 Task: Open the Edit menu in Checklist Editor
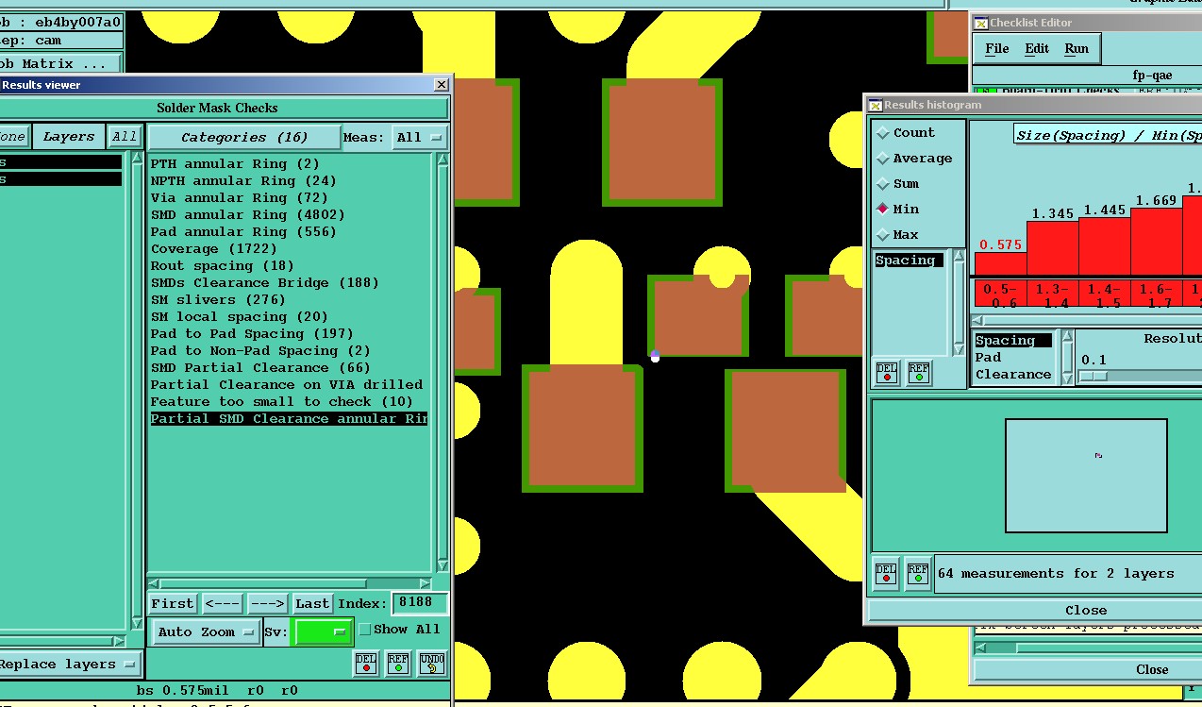1037,49
